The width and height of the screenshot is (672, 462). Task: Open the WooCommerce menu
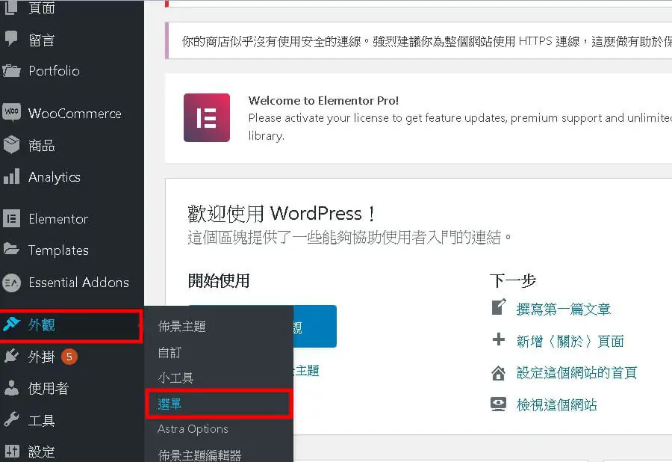coord(72,113)
